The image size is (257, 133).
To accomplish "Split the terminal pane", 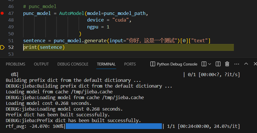I will tap(218, 64).
